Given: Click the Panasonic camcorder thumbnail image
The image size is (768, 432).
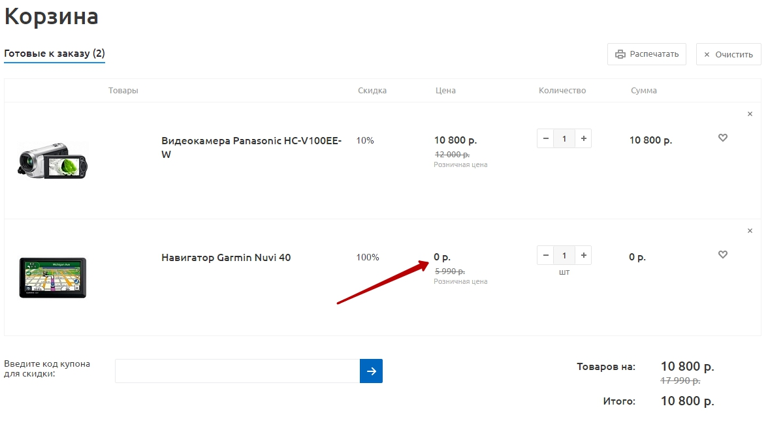Looking at the screenshot, I should [52, 161].
